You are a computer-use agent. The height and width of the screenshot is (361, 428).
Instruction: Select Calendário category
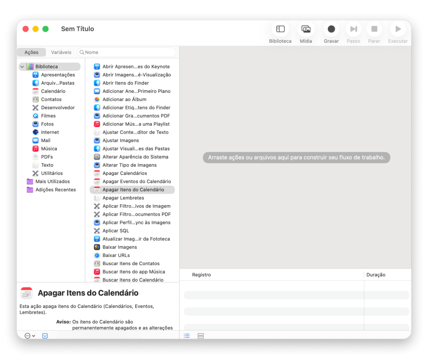coord(49,91)
